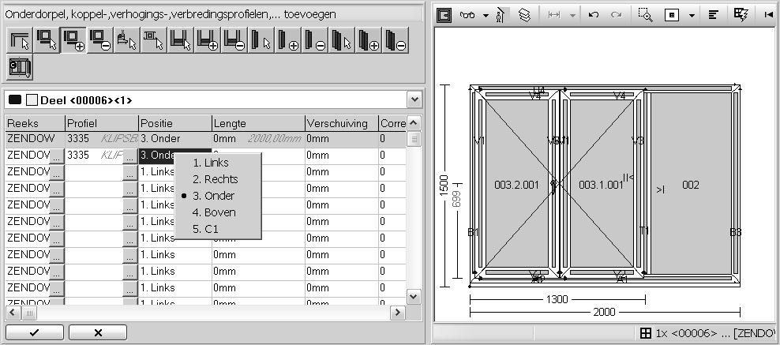Activate the add U-channel profile tool
The image size is (780, 345).
(208, 40)
